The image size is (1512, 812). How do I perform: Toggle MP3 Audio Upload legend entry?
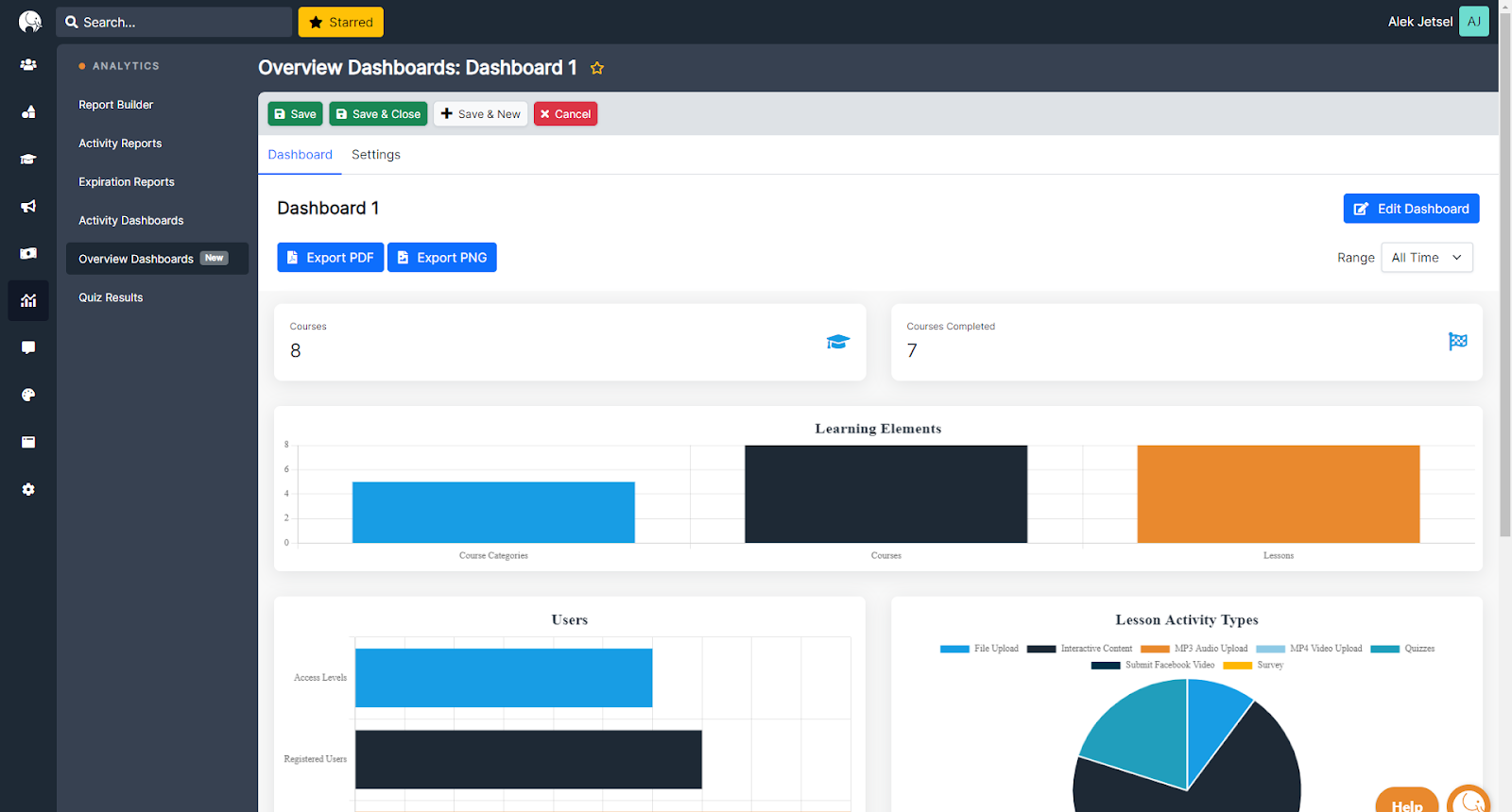pyautogui.click(x=1194, y=649)
